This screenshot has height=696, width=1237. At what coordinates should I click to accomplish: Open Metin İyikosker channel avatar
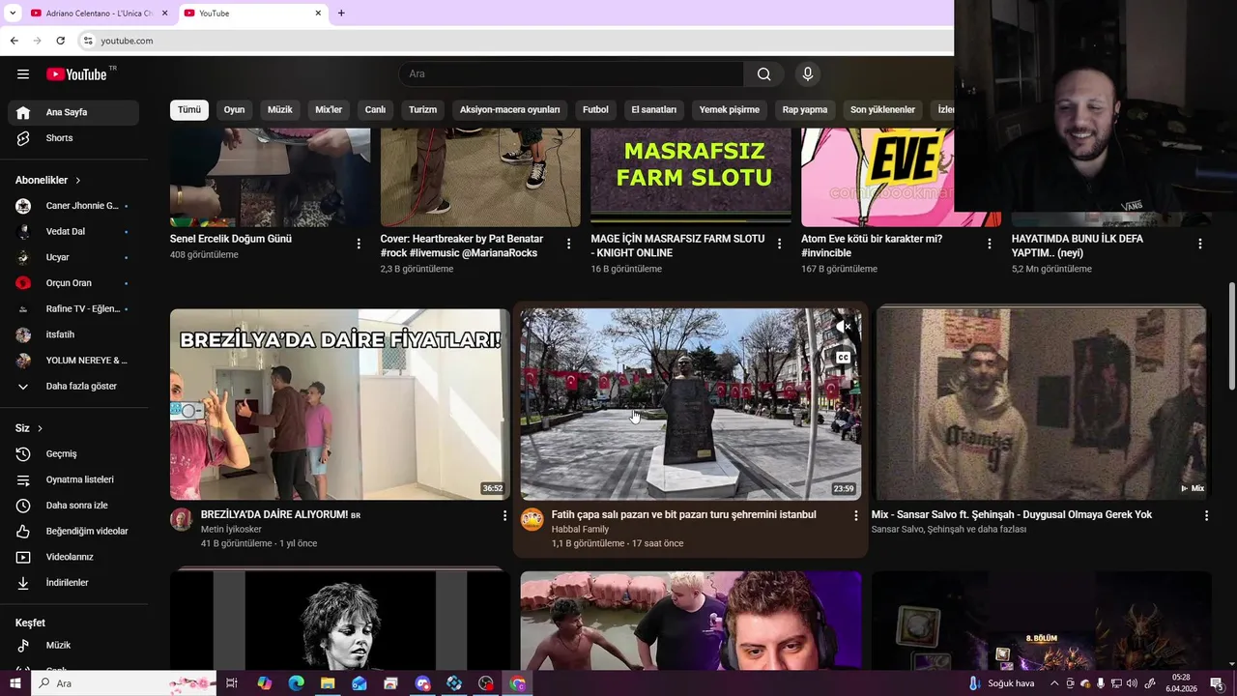tap(182, 519)
